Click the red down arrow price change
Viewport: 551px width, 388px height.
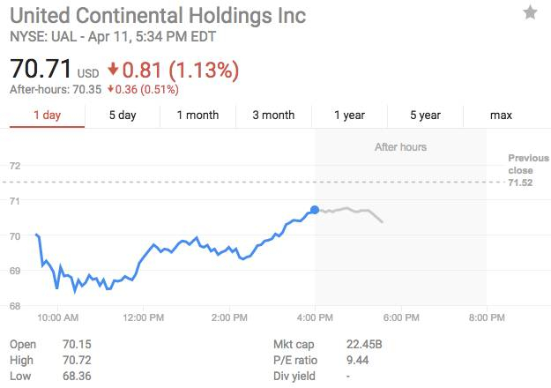click(114, 69)
